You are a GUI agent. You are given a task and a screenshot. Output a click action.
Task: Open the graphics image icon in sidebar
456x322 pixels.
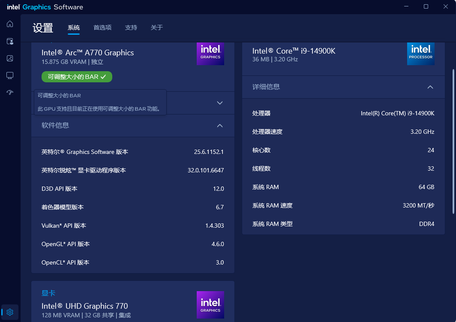10,58
